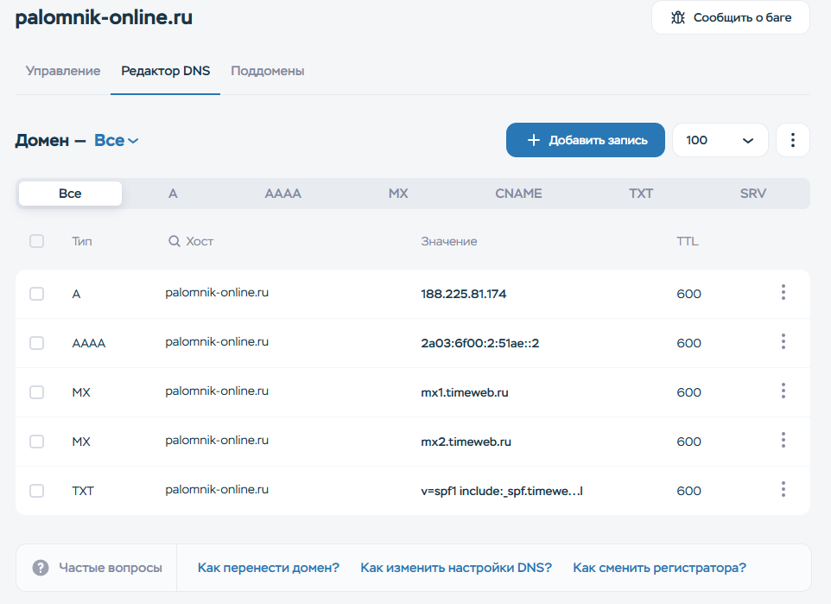Click the palomnik-online.ru host in A row

coord(217,293)
